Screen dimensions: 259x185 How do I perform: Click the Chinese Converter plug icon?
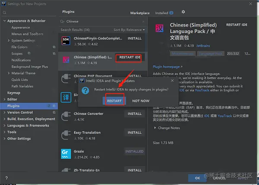pyautogui.click(x=66, y=116)
